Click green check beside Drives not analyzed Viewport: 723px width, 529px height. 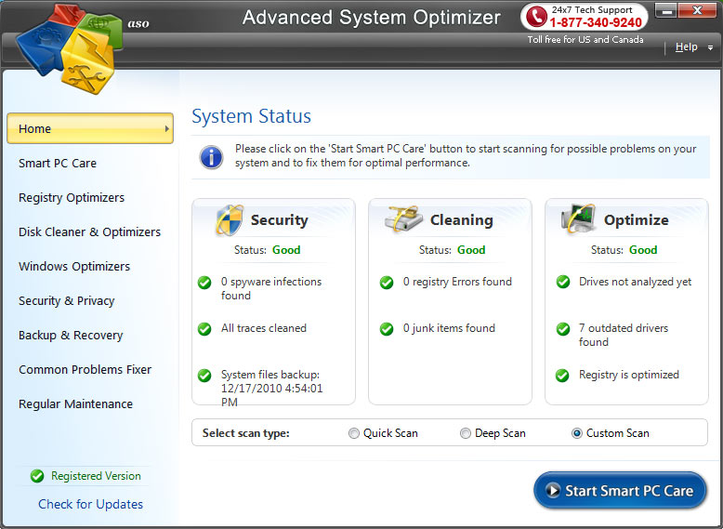coord(562,282)
